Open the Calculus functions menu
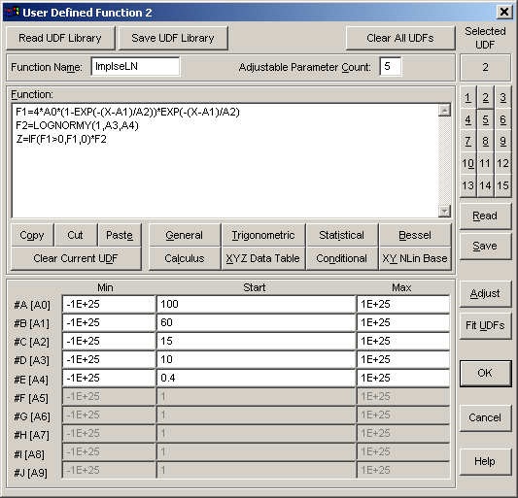The width and height of the screenshot is (518, 498). click(185, 258)
